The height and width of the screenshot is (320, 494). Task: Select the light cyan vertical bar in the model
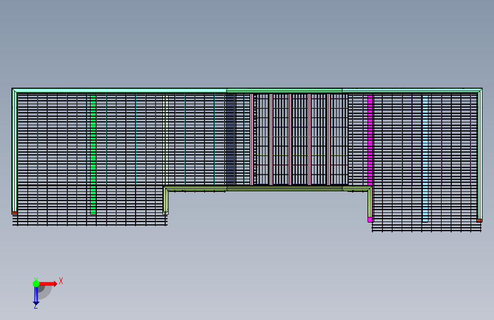point(425,158)
